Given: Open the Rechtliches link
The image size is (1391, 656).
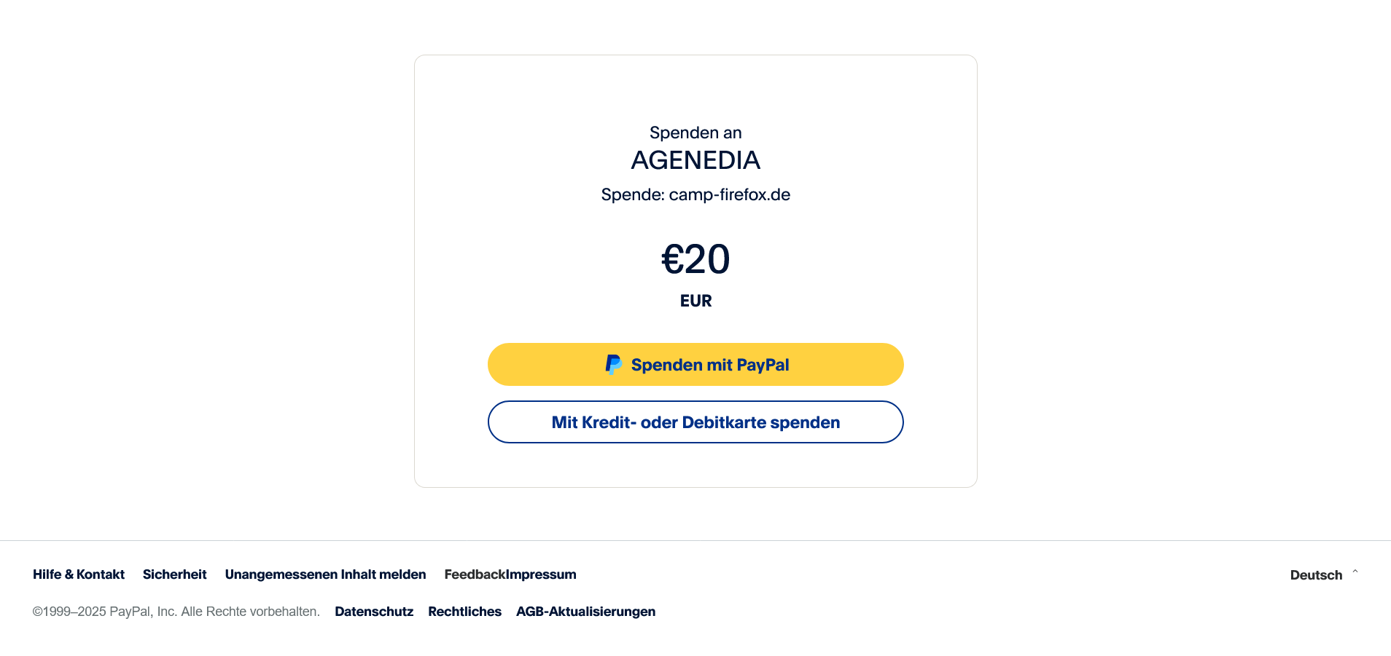Looking at the screenshot, I should pyautogui.click(x=464, y=612).
